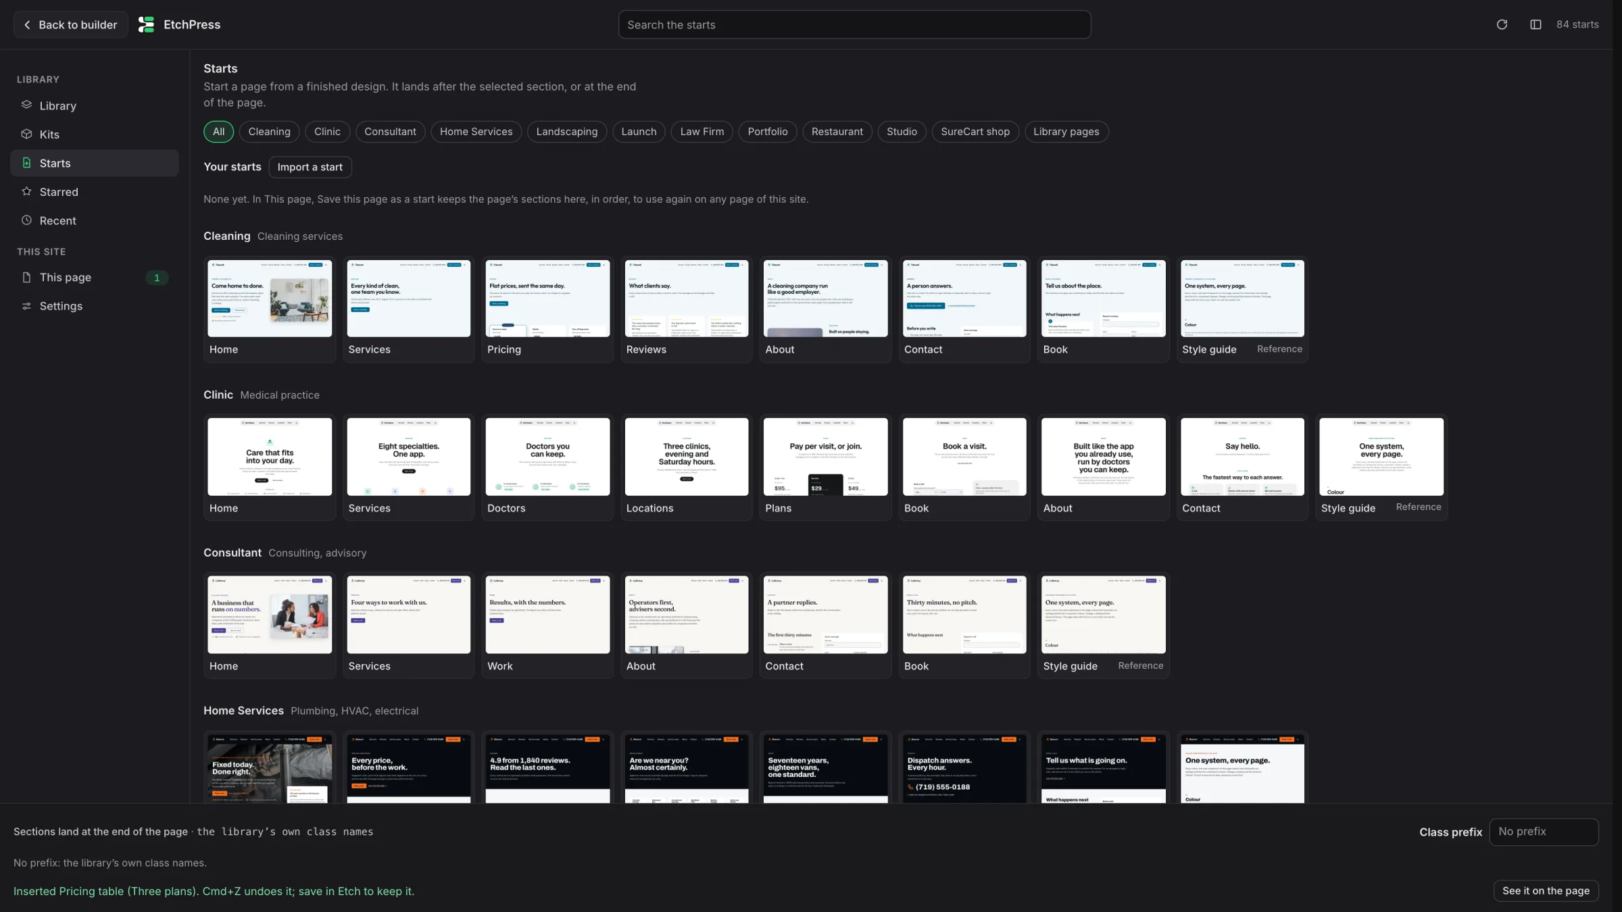The height and width of the screenshot is (912, 1622).
Task: Open Kits in the sidebar
Action: pyautogui.click(x=95, y=134)
